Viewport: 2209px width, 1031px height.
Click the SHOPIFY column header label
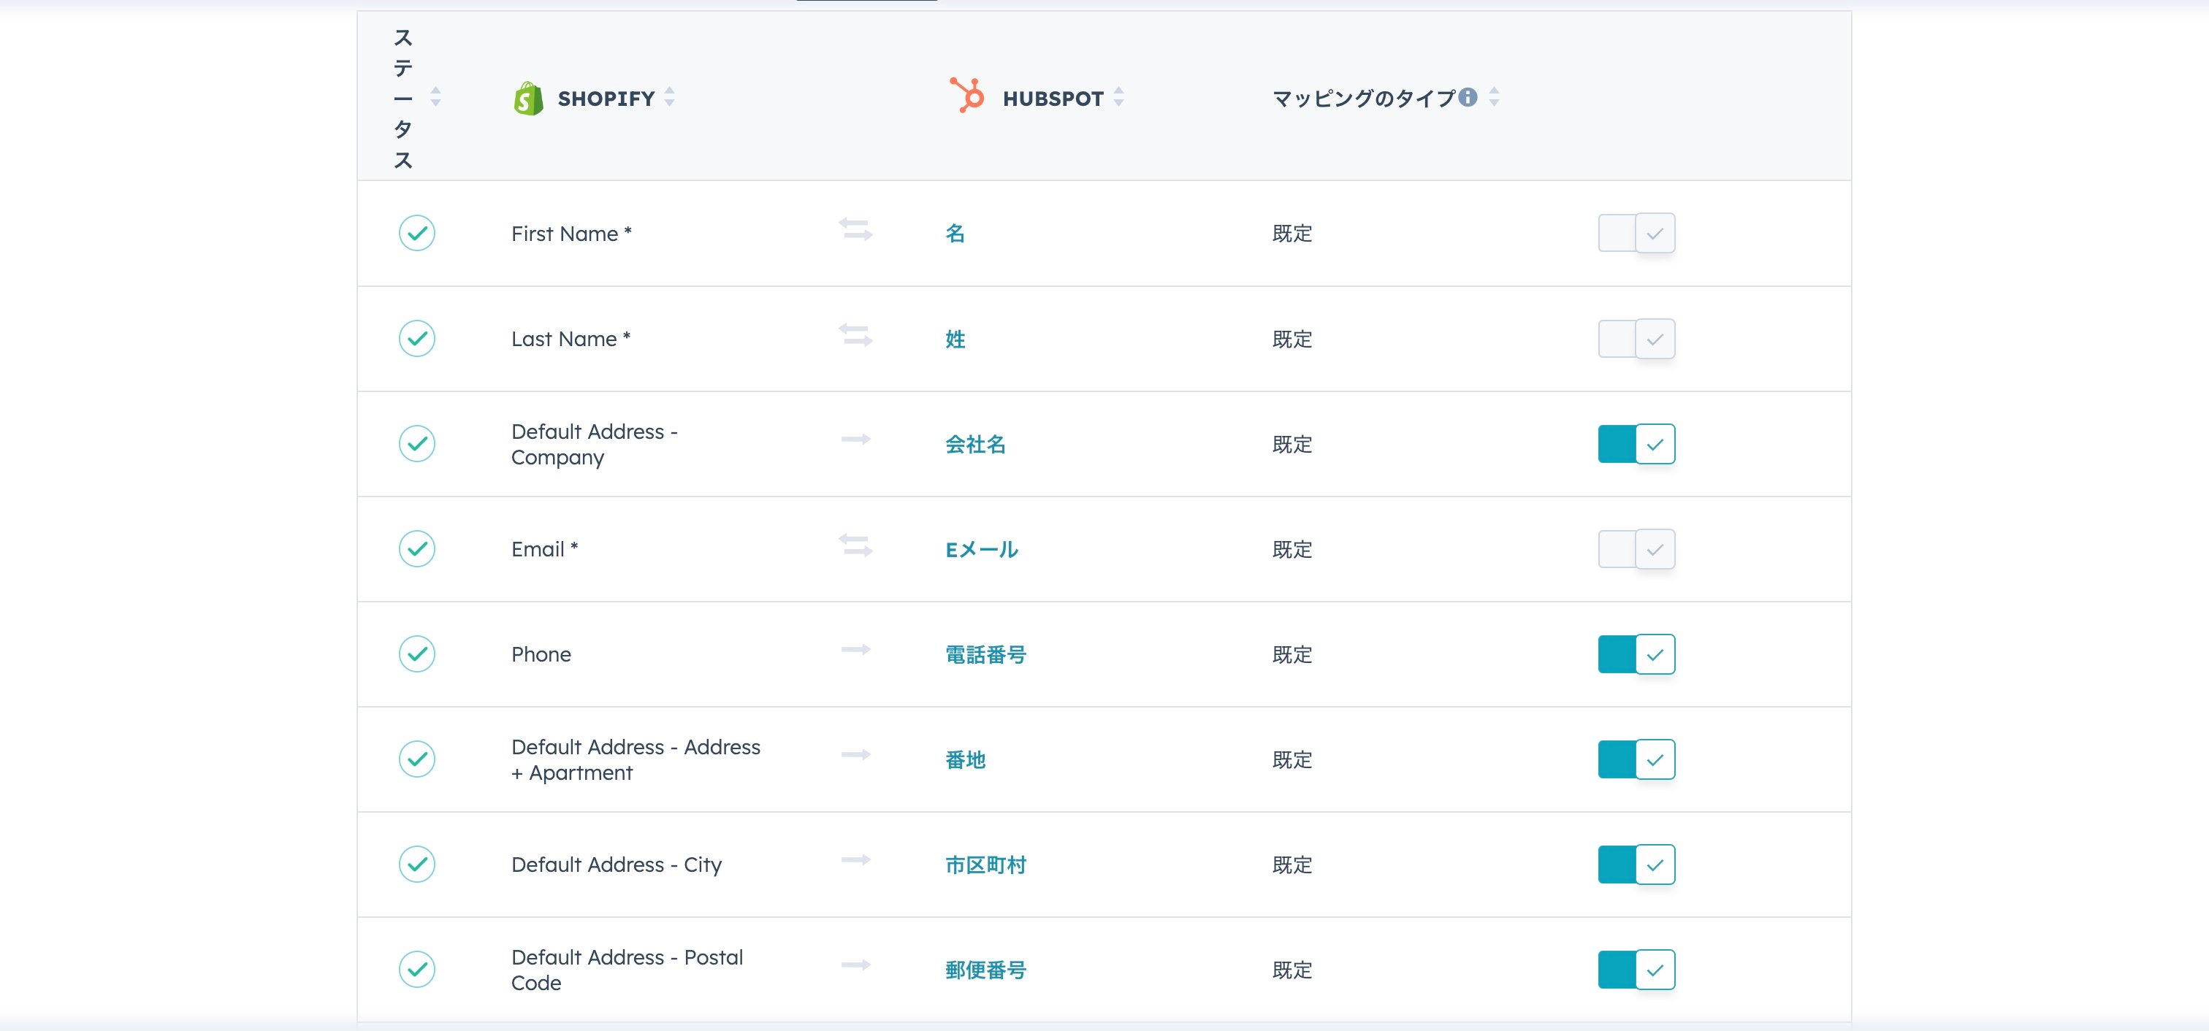pos(606,99)
